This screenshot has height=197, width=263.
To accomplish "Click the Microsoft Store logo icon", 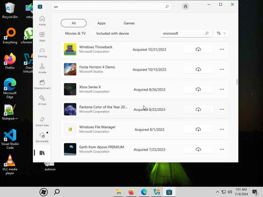I will click(x=40, y=6).
